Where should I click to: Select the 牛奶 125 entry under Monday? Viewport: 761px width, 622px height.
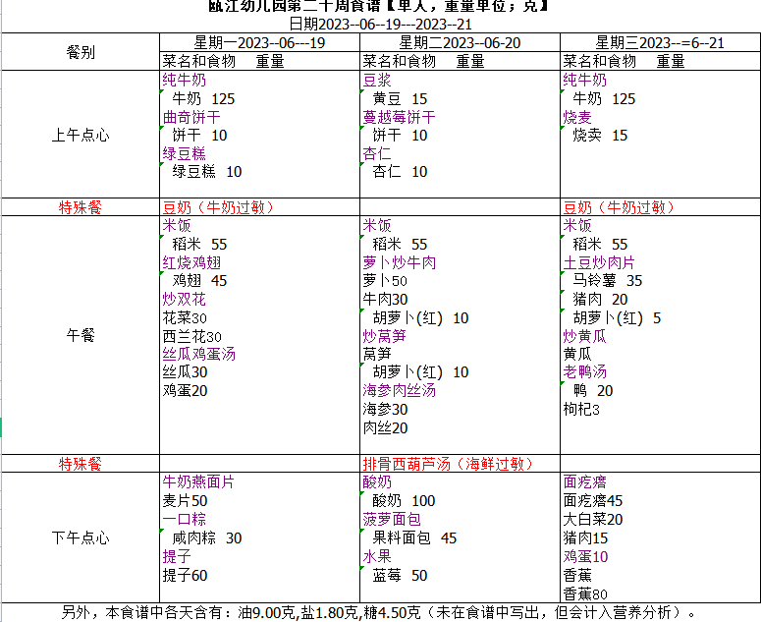203,98
